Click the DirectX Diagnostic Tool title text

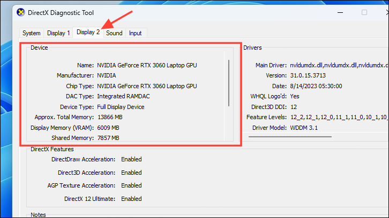click(x=61, y=13)
